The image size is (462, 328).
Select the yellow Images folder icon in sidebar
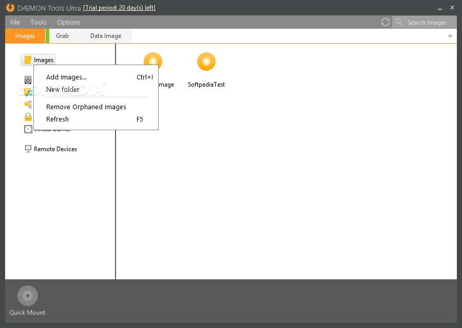[x=28, y=60]
